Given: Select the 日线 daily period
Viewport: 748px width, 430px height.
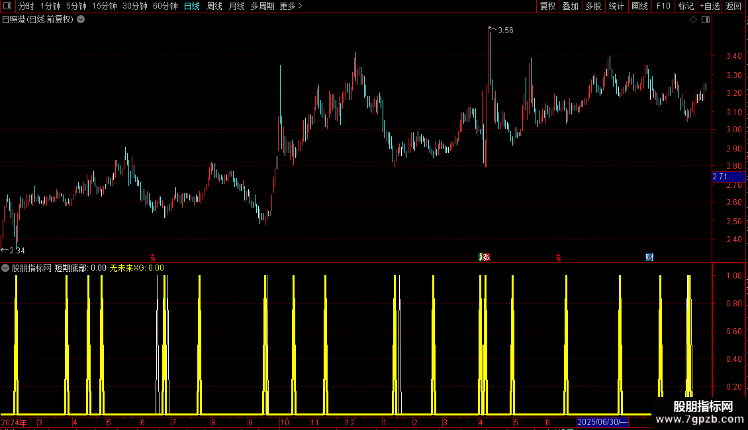Looking at the screenshot, I should coord(192,6).
